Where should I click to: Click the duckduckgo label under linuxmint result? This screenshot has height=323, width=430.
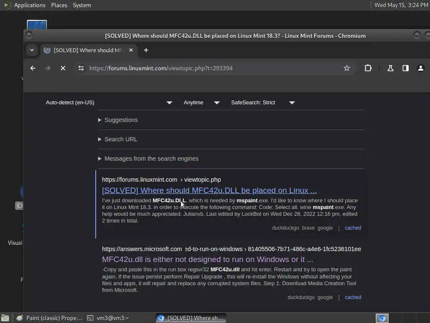point(286,228)
